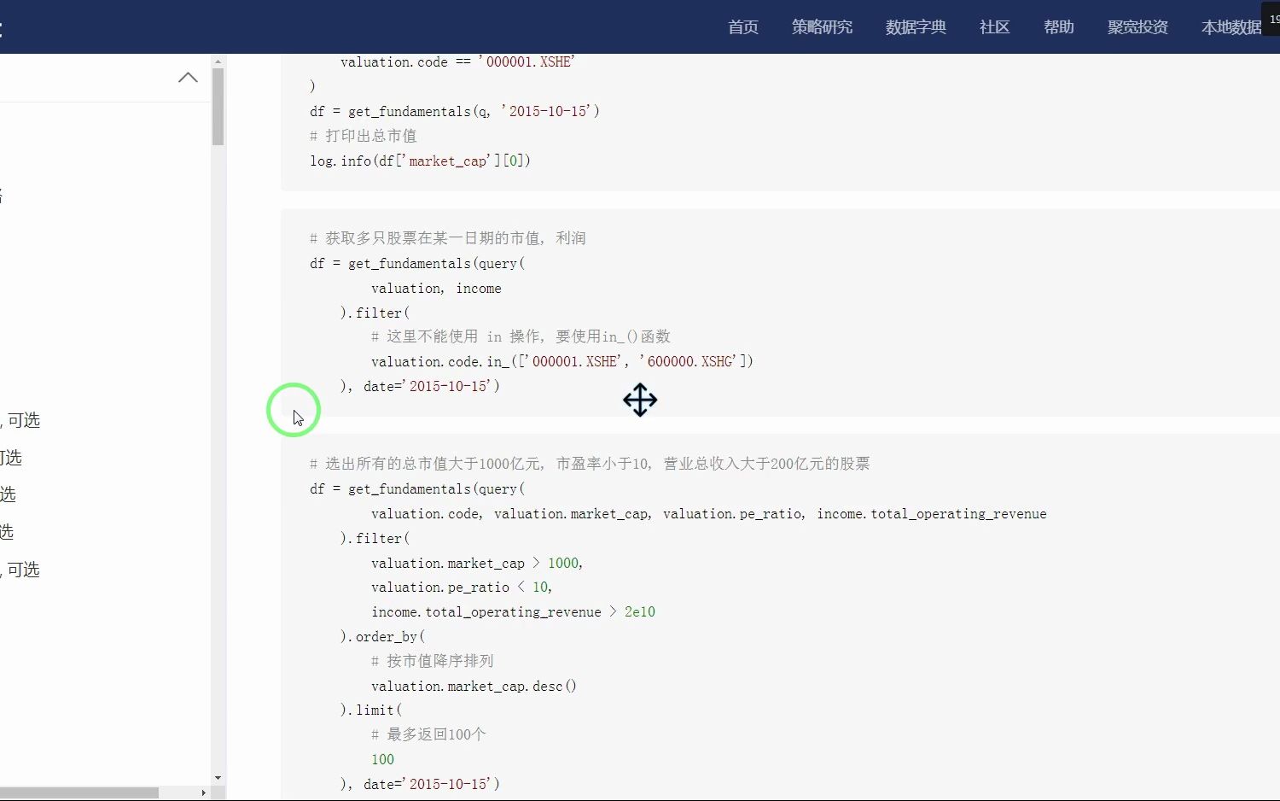
Task: Open the 策略研究 menu
Action: tap(822, 27)
